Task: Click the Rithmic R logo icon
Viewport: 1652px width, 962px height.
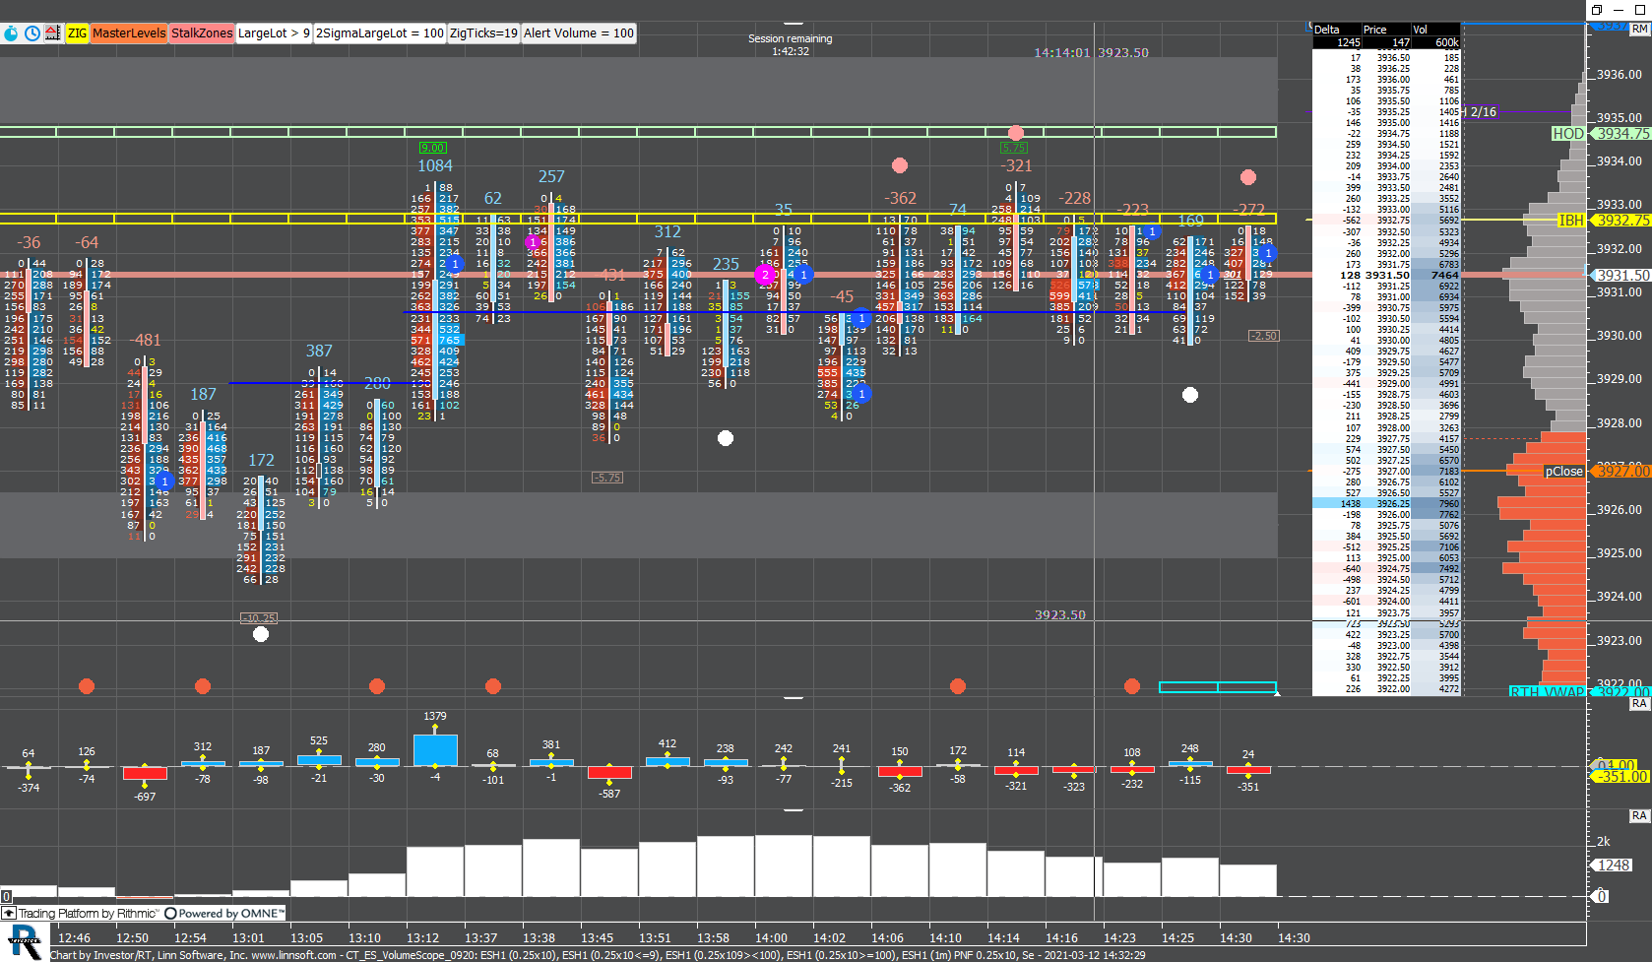Action: coord(24,941)
